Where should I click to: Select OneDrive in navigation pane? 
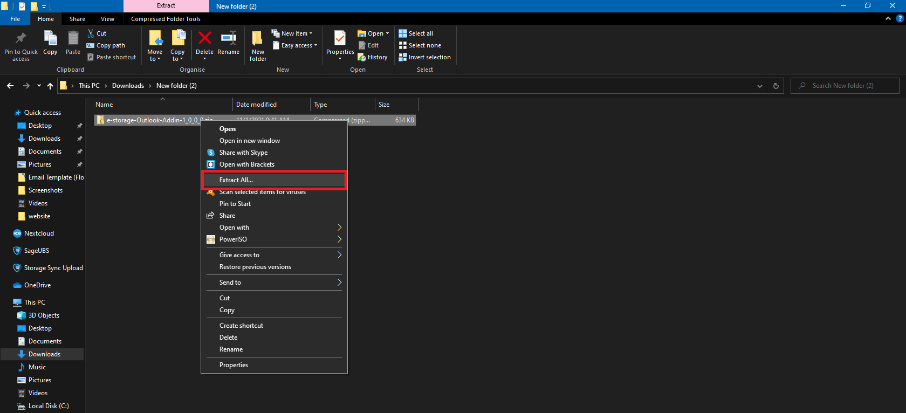(x=37, y=285)
